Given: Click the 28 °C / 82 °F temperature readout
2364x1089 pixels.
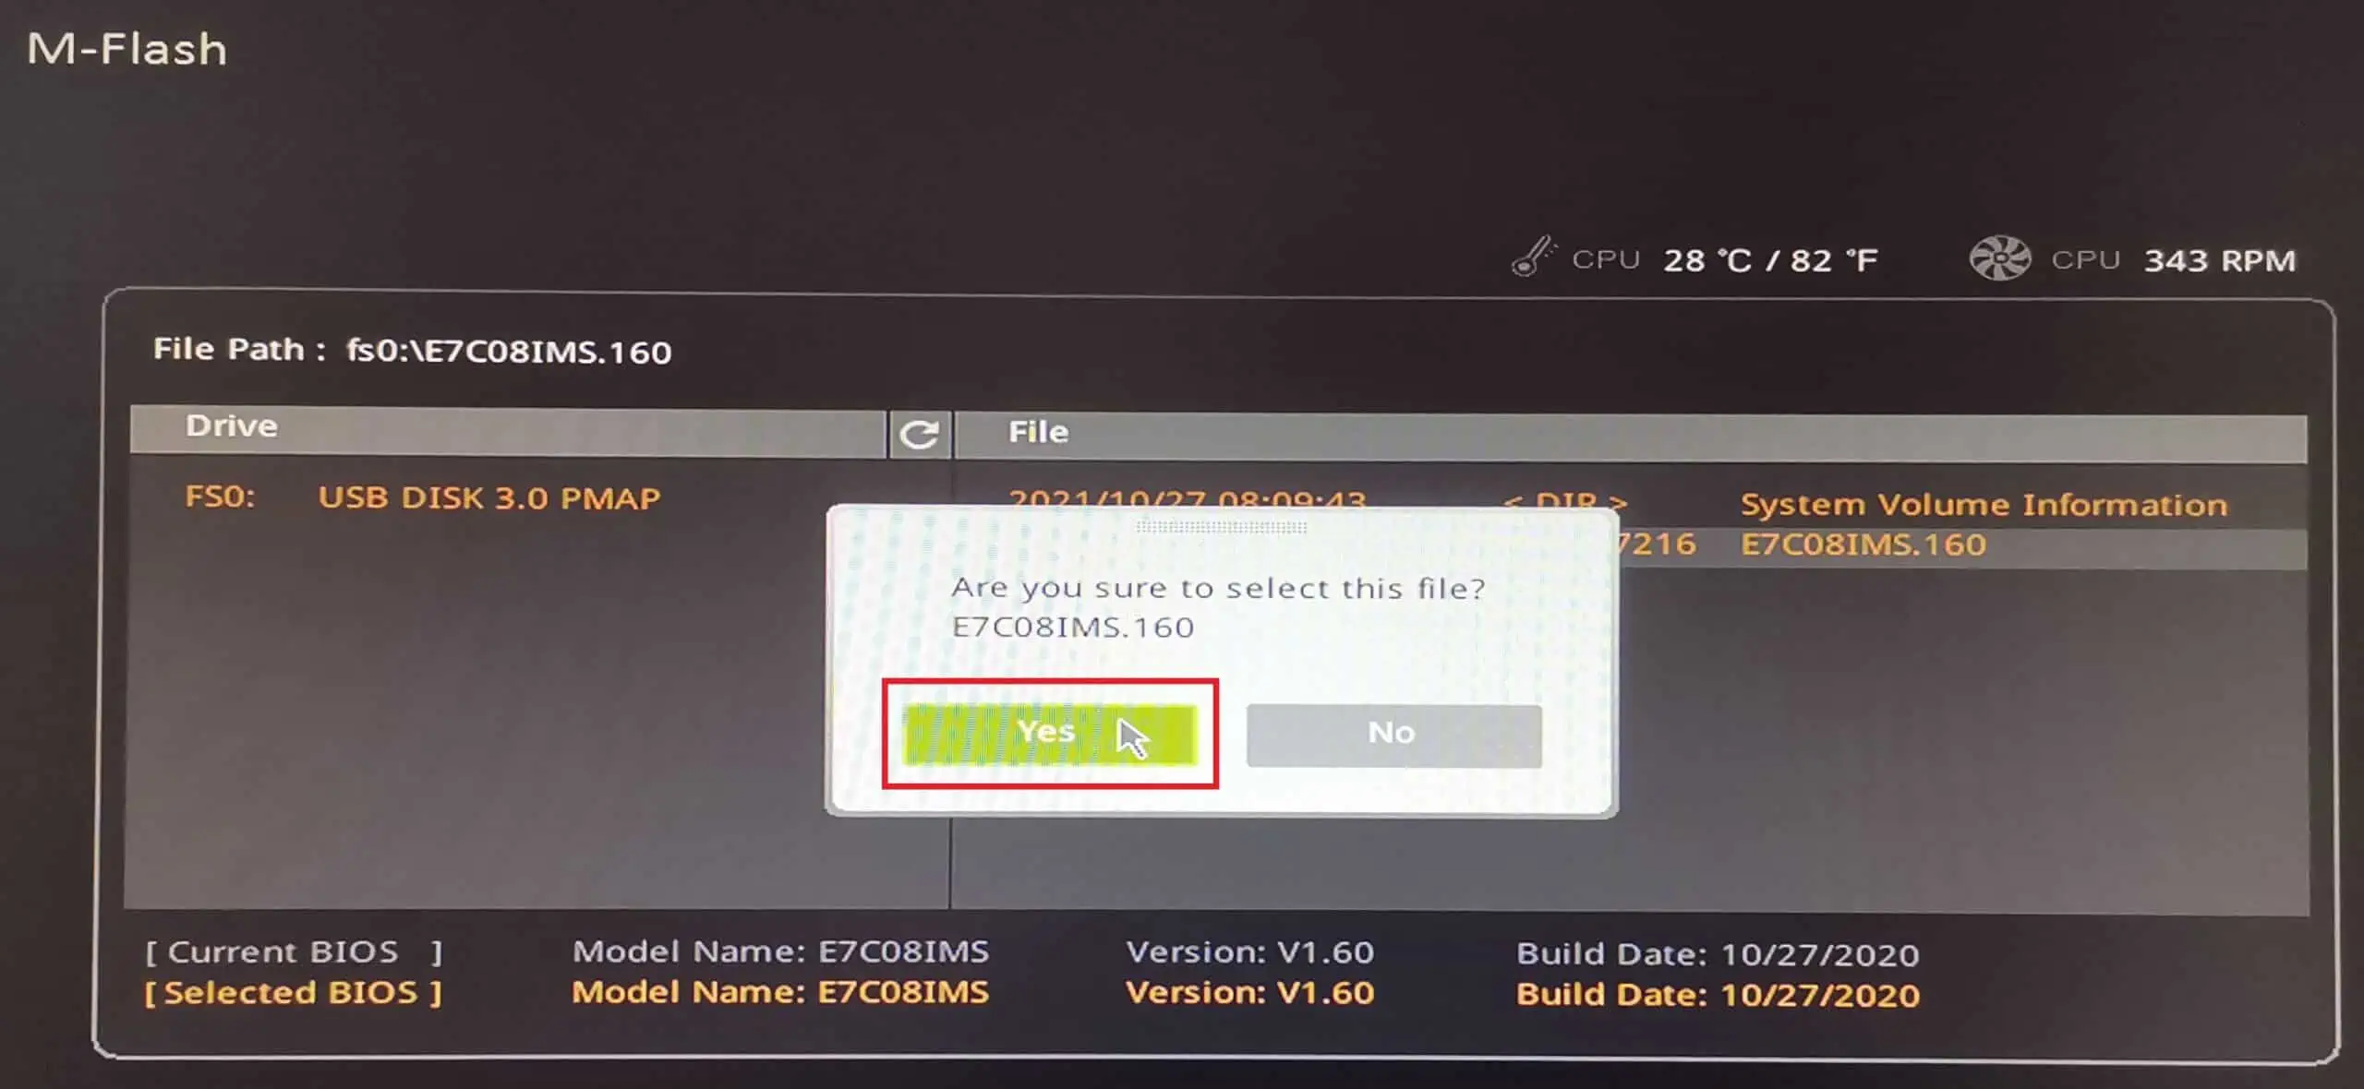Looking at the screenshot, I should [1770, 260].
